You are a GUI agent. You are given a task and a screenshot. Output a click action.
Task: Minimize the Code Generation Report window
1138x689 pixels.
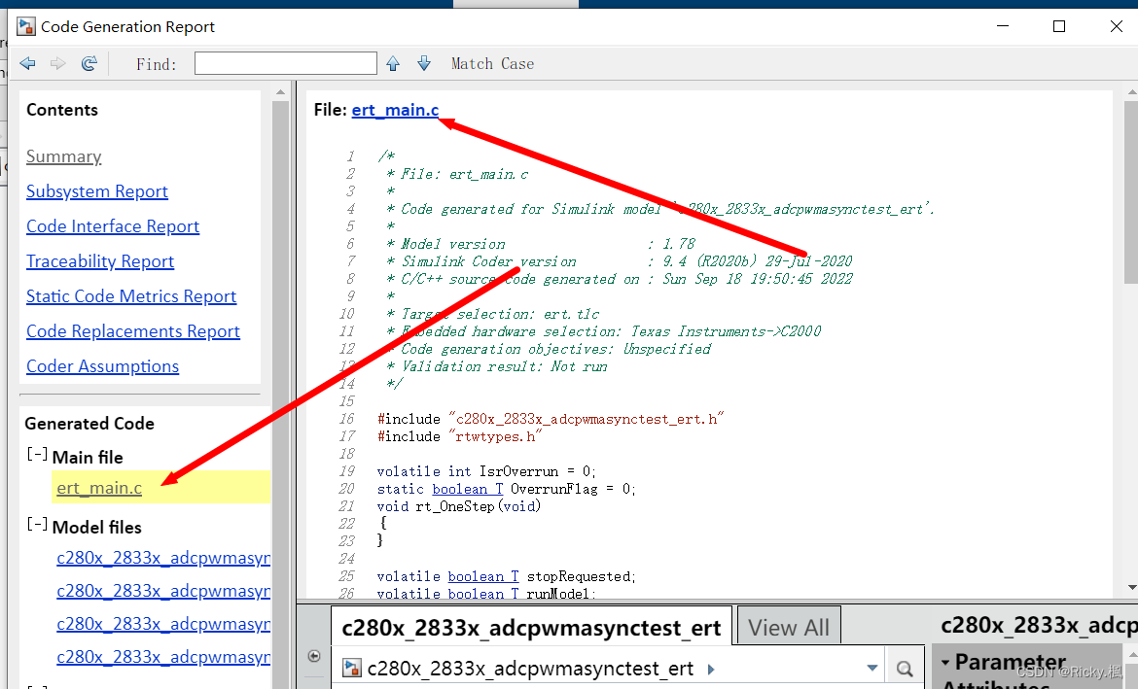pos(1003,27)
